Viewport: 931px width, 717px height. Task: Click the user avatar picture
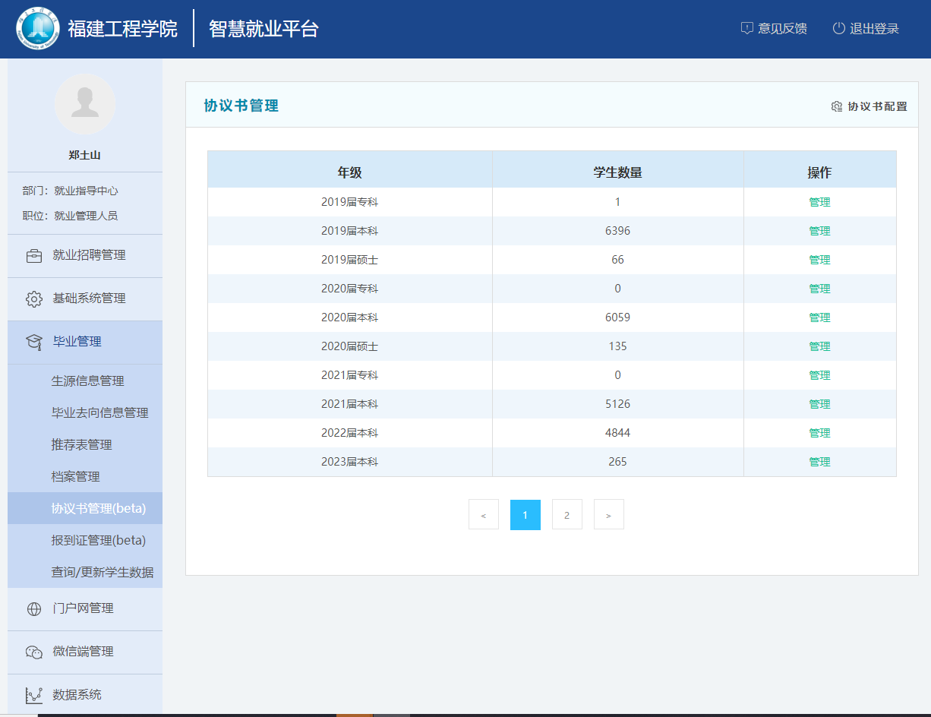(x=85, y=105)
